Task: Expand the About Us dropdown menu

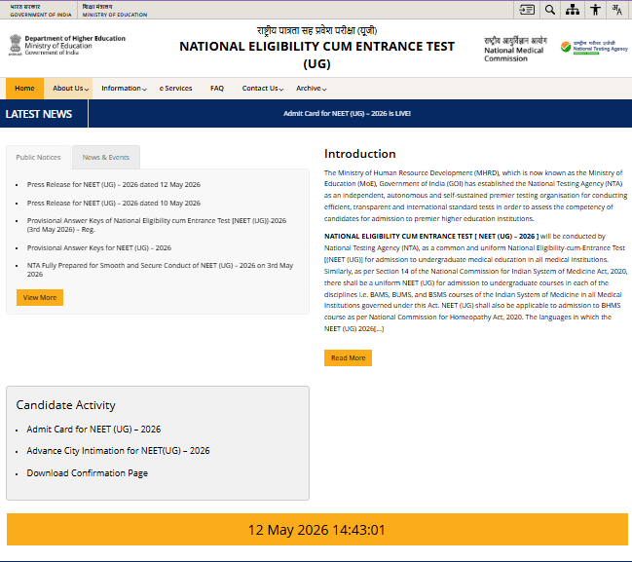Action: [70, 89]
